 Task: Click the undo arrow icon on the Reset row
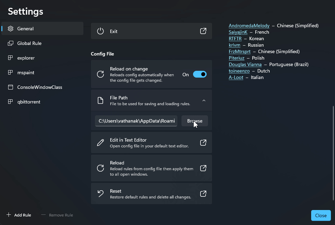pyautogui.click(x=100, y=193)
